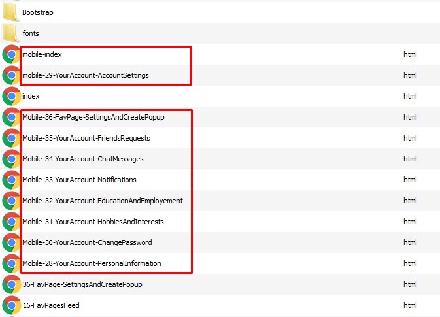Click html type cell of index row
Screen dimensions: 440x317
[410, 96]
